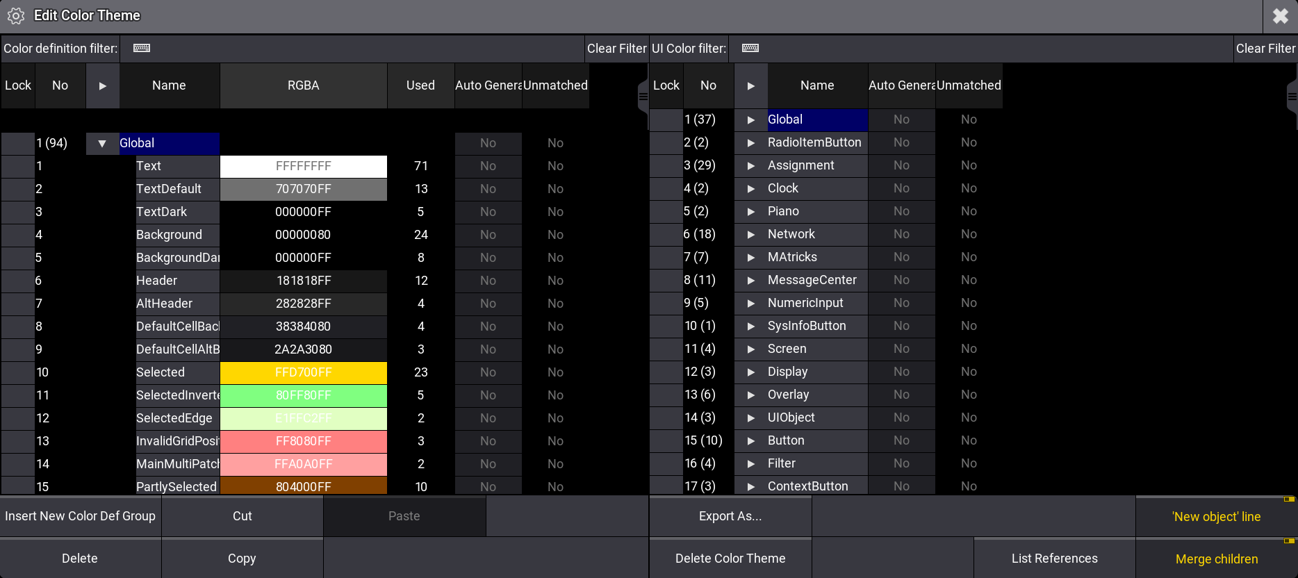Image resolution: width=1298 pixels, height=578 pixels.
Task: Close the Edit Color Theme dialog
Action: pos(1280,16)
